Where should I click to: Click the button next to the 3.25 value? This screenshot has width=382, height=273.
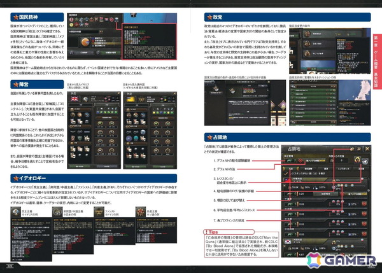(326, 194)
